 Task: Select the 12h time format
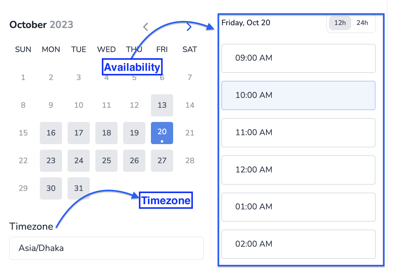(x=339, y=22)
